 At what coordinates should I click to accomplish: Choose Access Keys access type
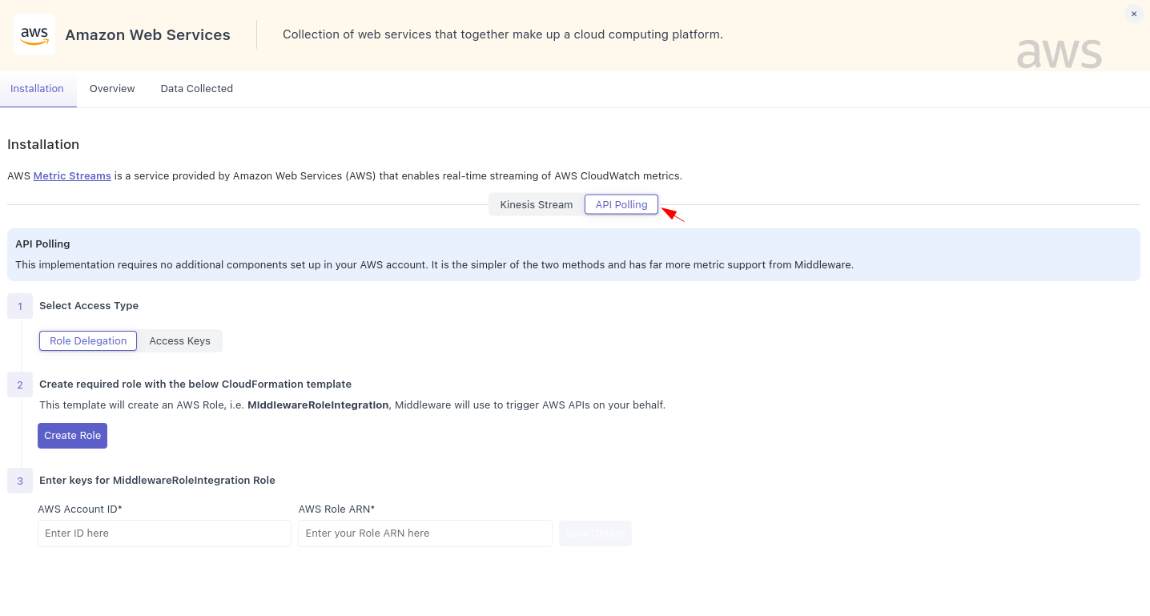pos(179,340)
